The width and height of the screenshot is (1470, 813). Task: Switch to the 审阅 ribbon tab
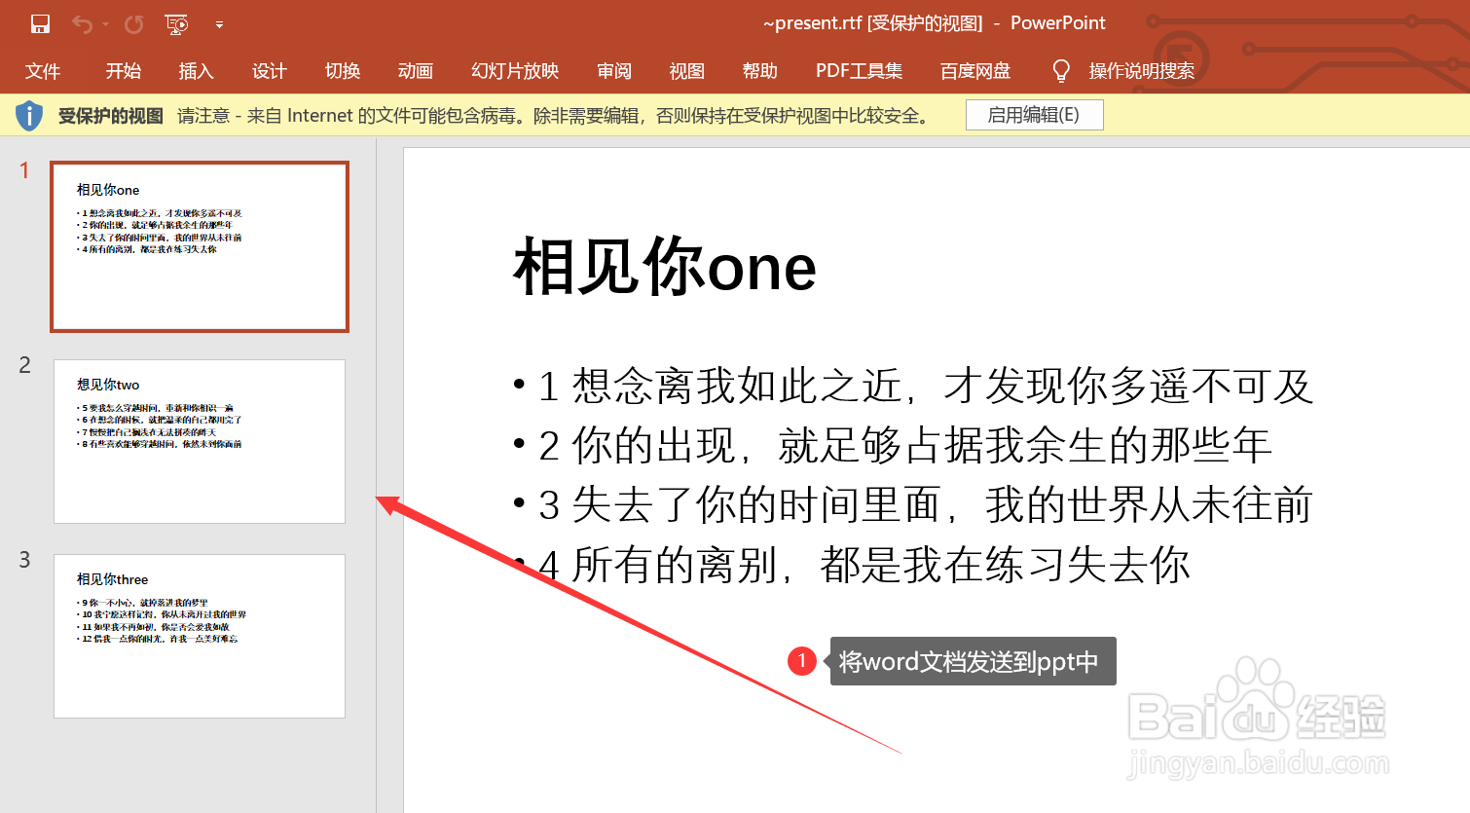[613, 69]
